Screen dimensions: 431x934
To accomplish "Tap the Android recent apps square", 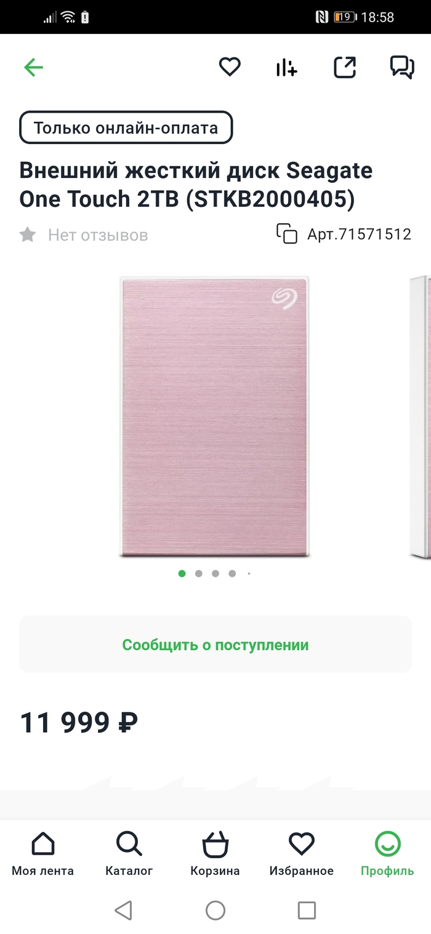I will 307,910.
